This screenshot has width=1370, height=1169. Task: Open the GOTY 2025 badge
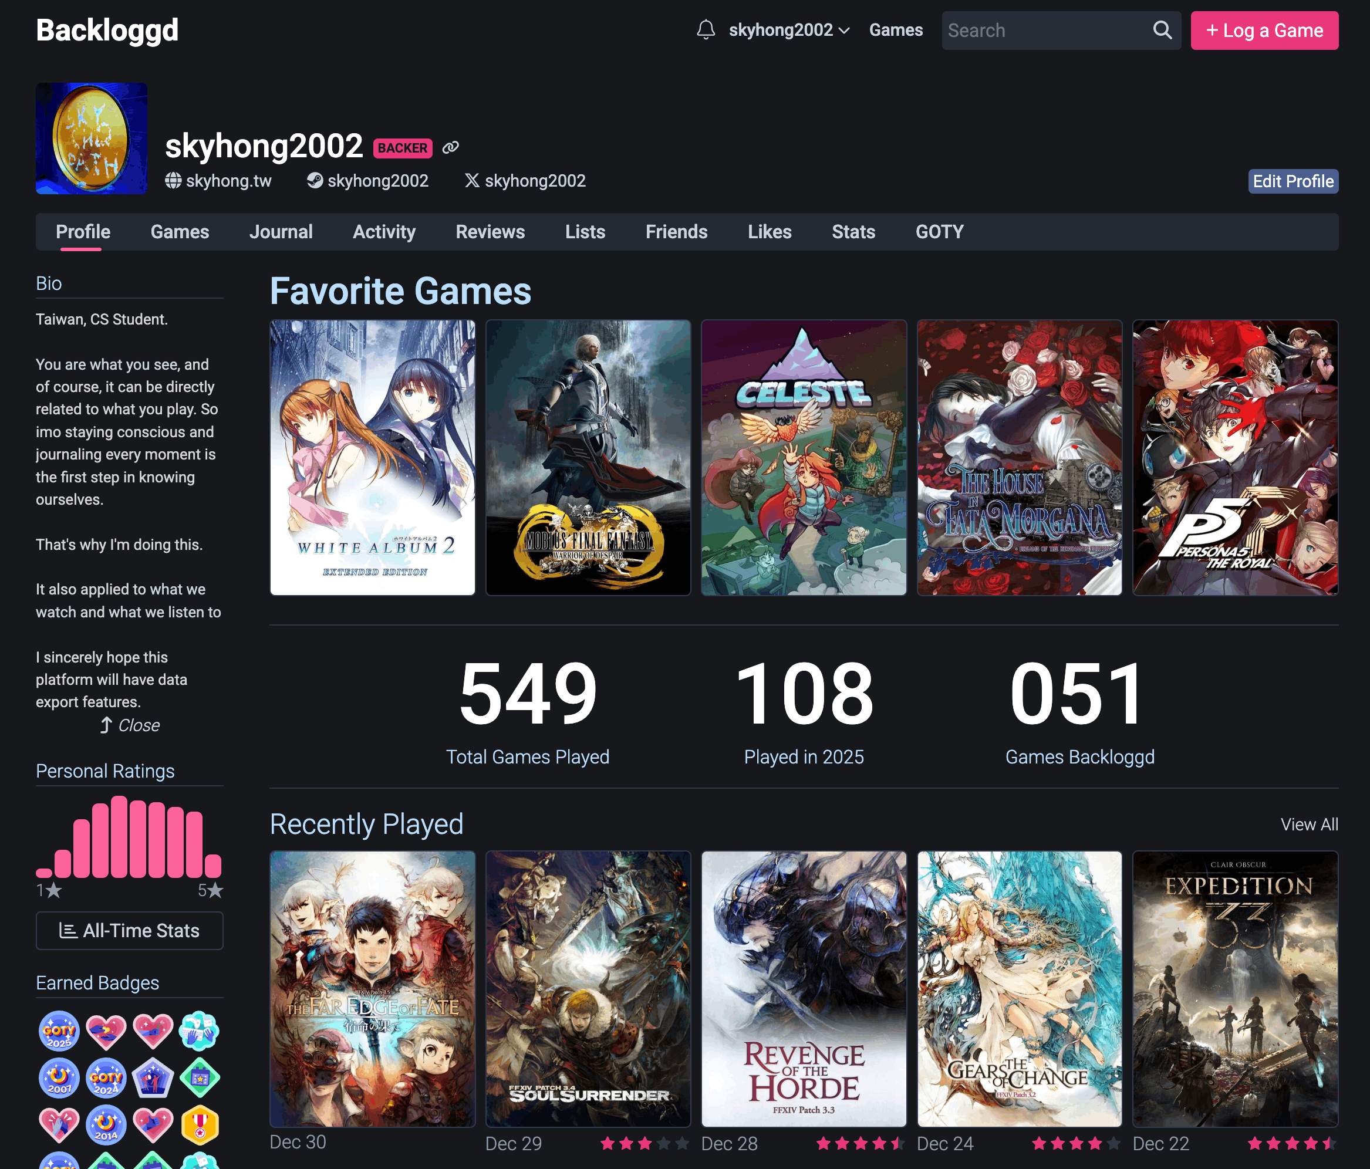pos(59,1031)
